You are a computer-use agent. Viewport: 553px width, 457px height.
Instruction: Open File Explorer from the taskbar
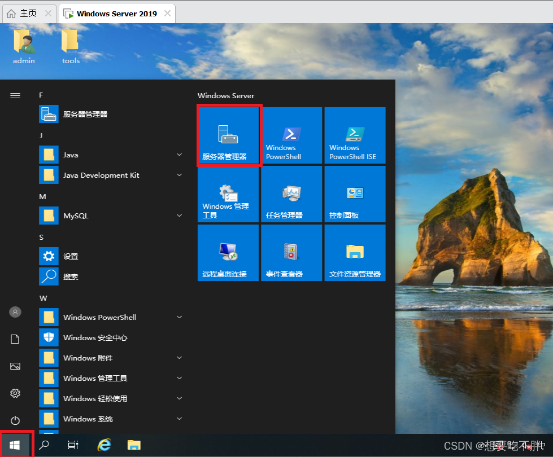(134, 445)
